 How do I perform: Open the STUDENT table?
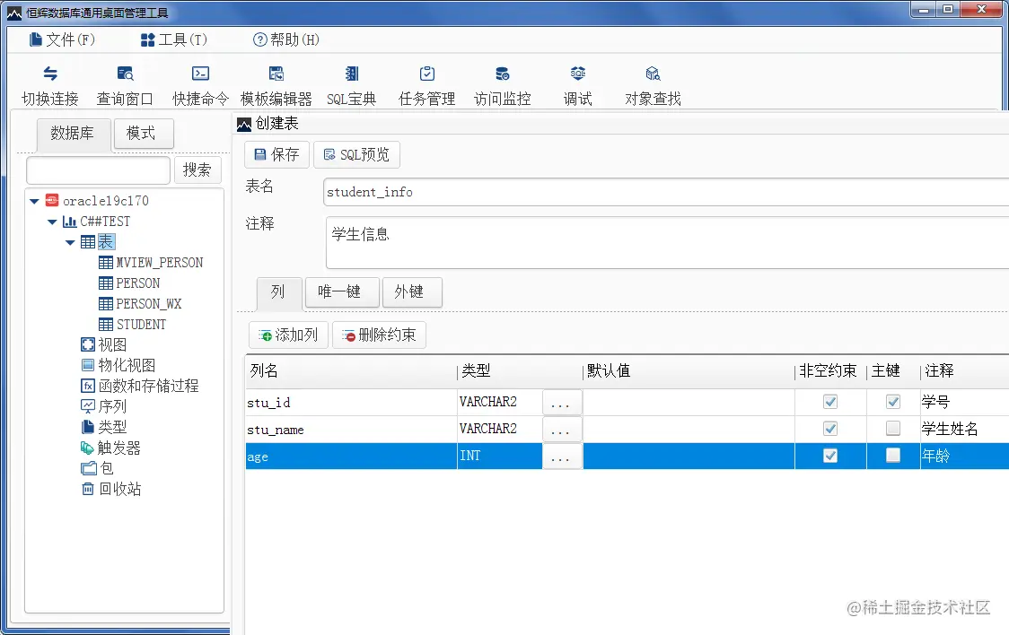point(141,324)
